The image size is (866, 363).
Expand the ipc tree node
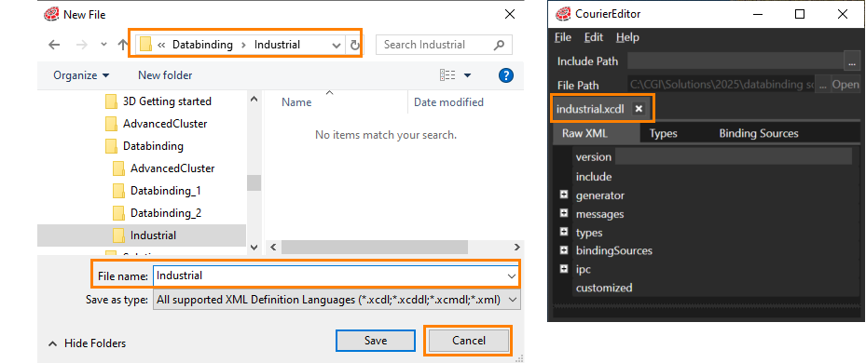(564, 269)
